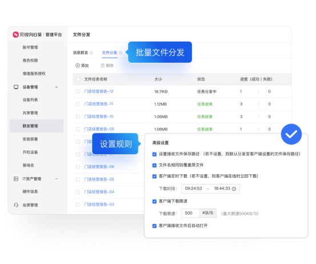This screenshot has width=316, height=264.
Task: Click the 贝锐向日葵 logo icon
Action: pos(15,35)
